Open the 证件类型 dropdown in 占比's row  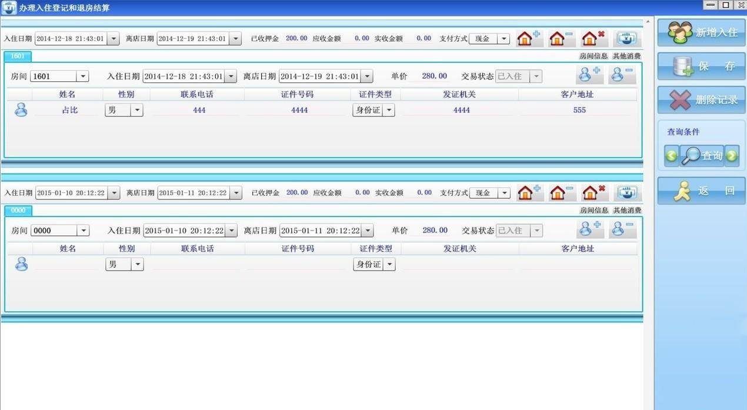tap(389, 110)
